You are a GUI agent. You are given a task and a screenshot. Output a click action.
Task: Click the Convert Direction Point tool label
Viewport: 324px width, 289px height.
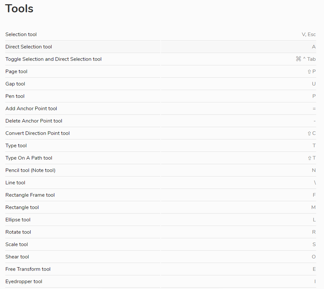point(37,133)
